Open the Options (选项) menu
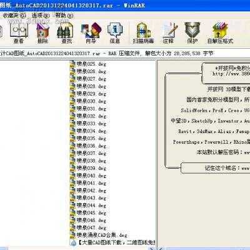The width and height of the screenshot is (250, 250). pos(41,16)
